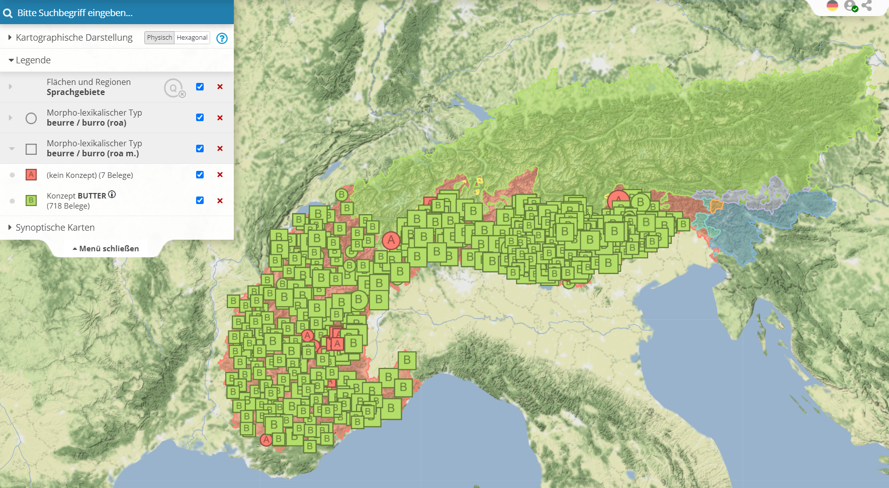
Task: Remove the Sprachgebiete layer with red X
Action: (220, 87)
